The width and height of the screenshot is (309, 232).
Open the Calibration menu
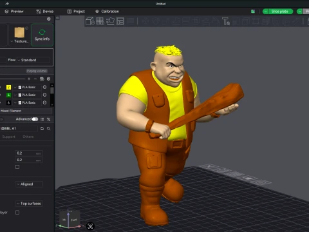pyautogui.click(x=107, y=12)
